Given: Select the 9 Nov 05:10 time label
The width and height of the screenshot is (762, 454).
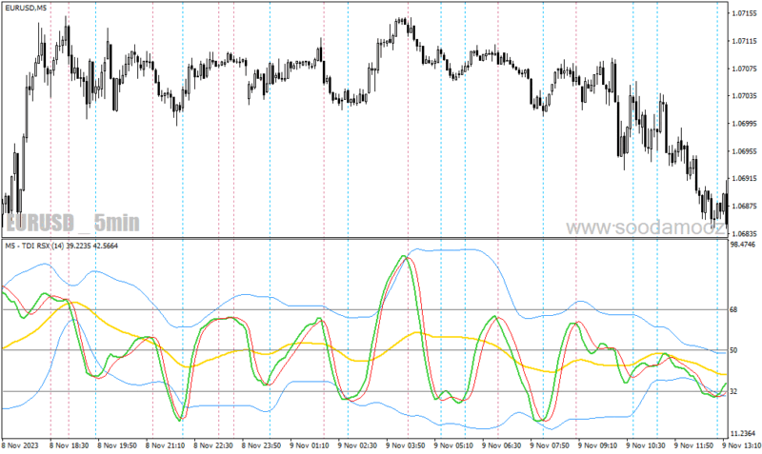Looking at the screenshot, I should coord(453,444).
